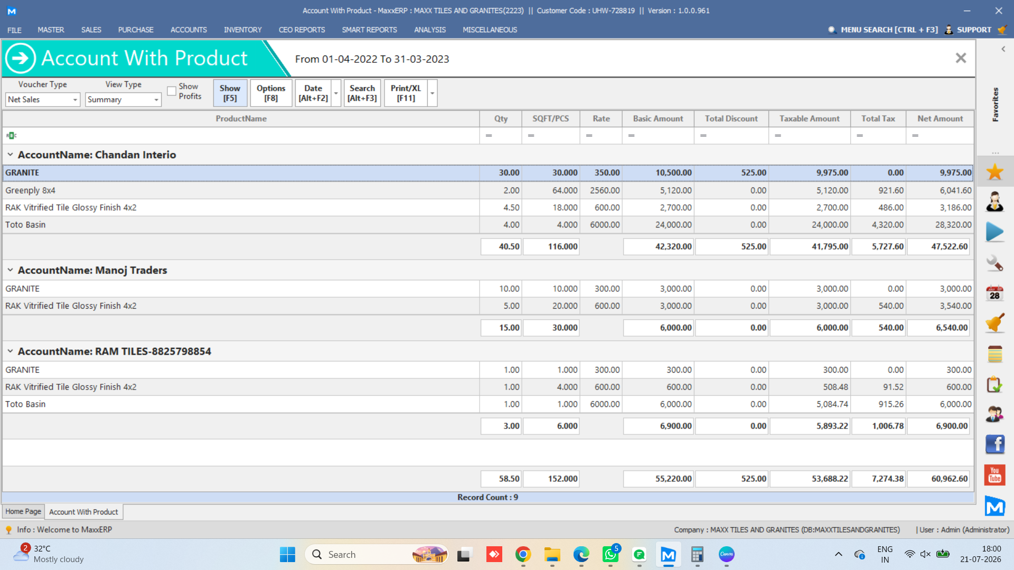The image size is (1014, 570).
Task: Open WhatsApp from the taskbar
Action: point(611,554)
